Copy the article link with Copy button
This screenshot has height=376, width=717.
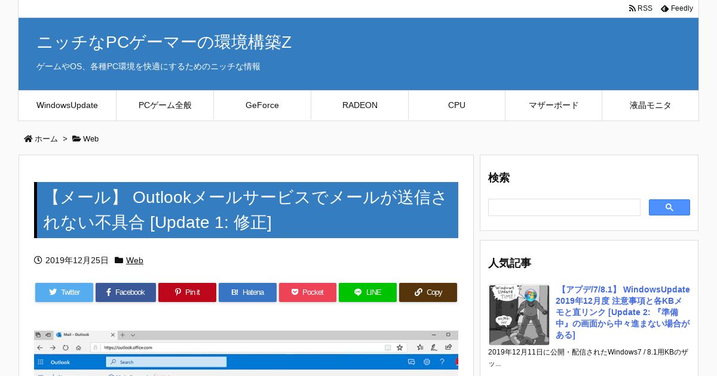click(428, 292)
